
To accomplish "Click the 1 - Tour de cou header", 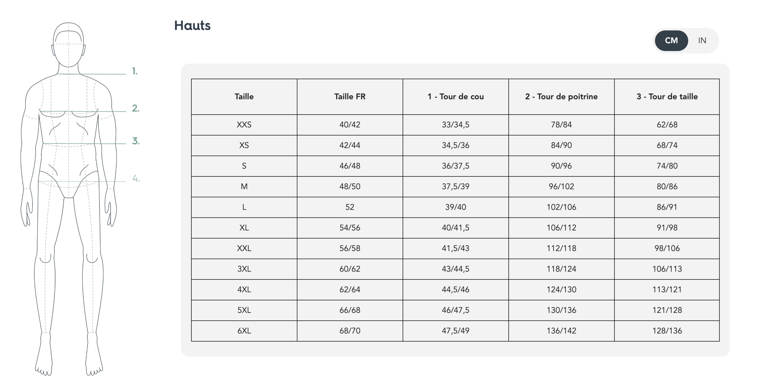I will tap(455, 97).
